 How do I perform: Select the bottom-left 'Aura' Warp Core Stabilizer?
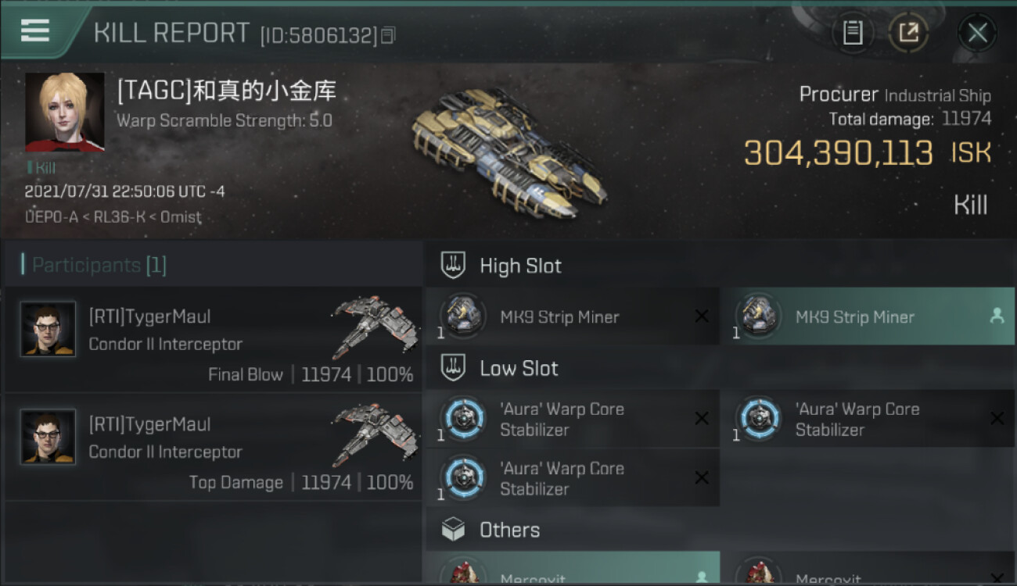[x=573, y=478]
